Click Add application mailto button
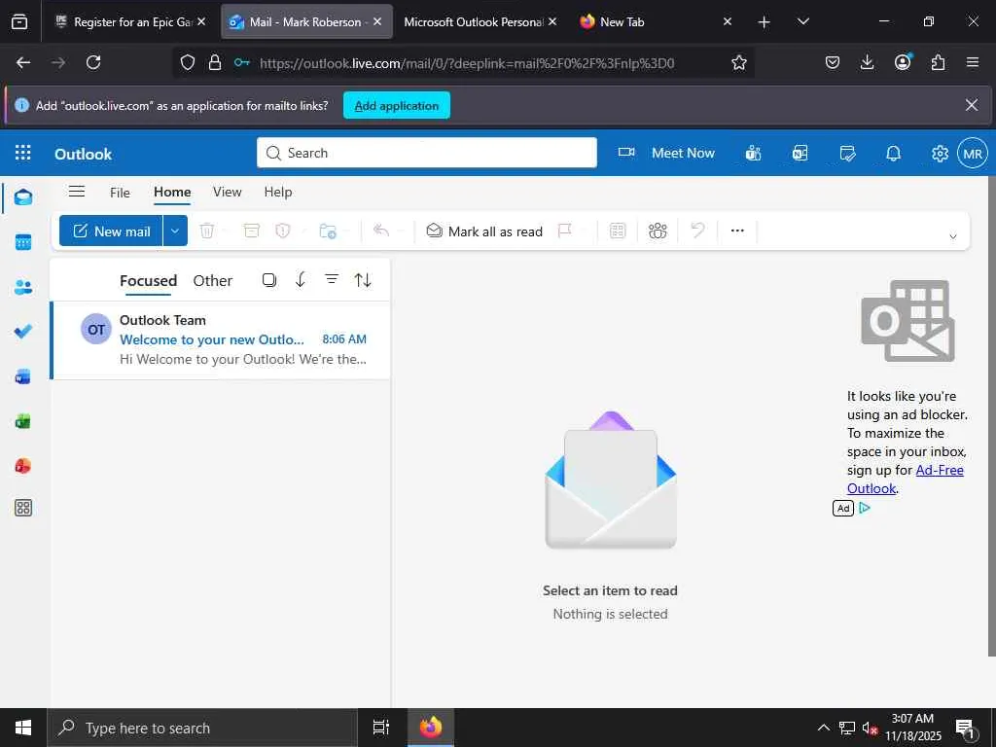This screenshot has height=747, width=996. [397, 105]
